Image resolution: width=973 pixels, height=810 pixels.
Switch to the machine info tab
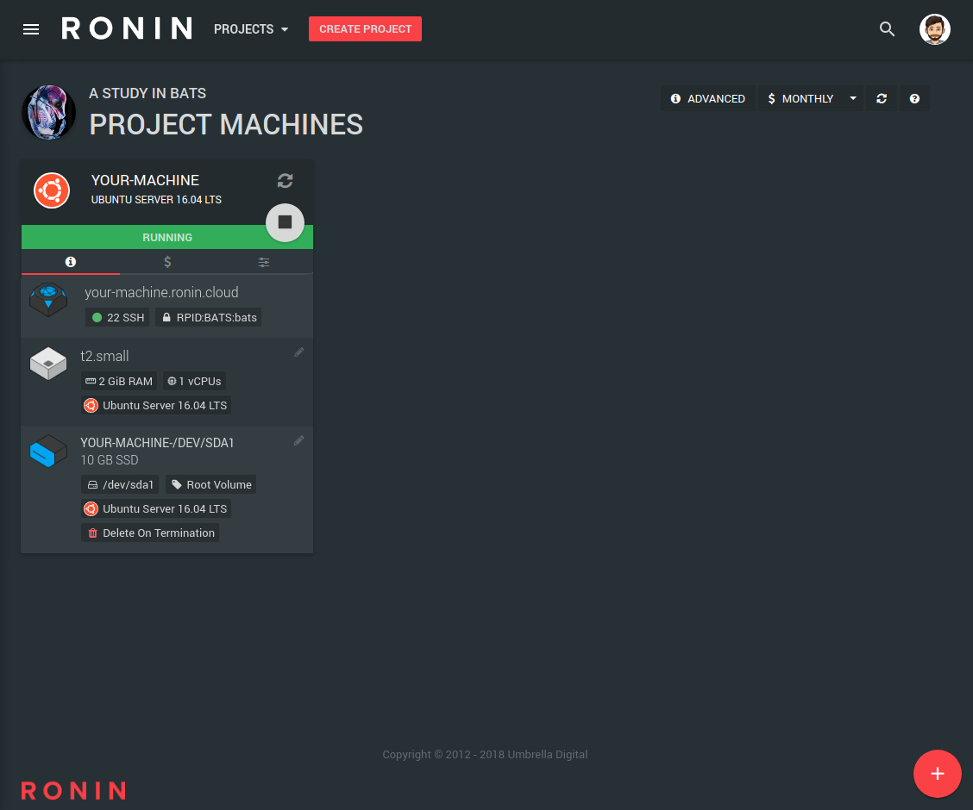tap(71, 261)
